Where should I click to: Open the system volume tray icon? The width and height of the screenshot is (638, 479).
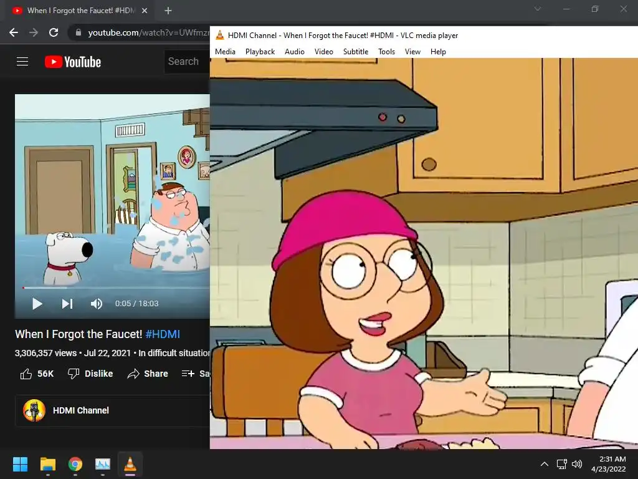(x=576, y=464)
